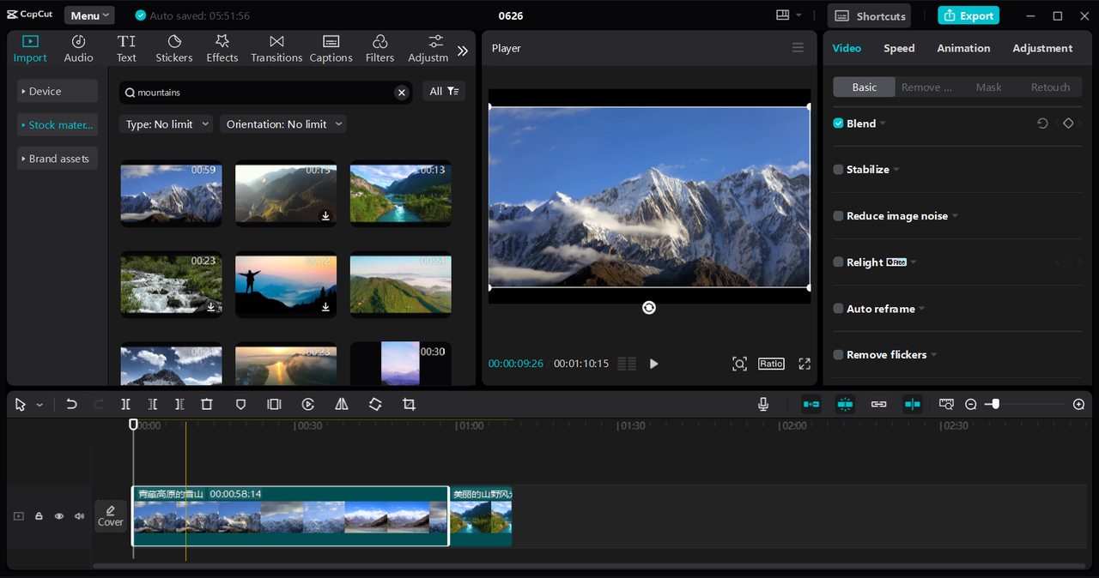Select the 00:13 river valley thumbnail
1099x578 pixels.
(x=400, y=194)
